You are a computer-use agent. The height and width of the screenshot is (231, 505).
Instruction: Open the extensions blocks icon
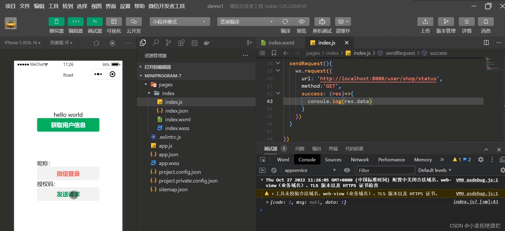click(181, 43)
